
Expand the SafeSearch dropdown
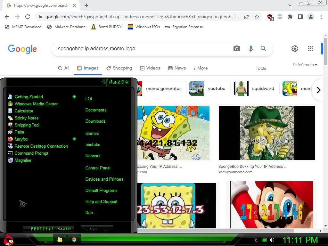[x=305, y=65]
